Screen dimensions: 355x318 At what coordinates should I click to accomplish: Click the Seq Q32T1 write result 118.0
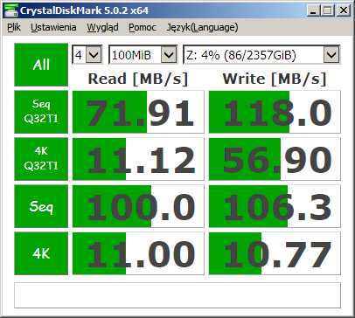pyautogui.click(x=275, y=112)
